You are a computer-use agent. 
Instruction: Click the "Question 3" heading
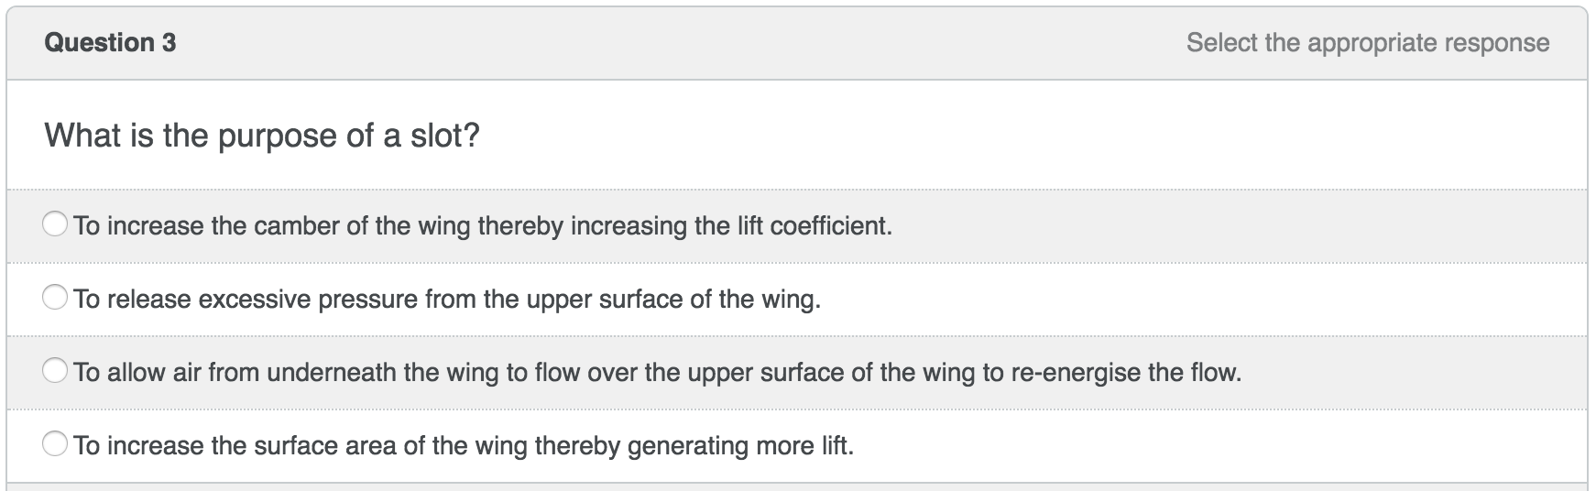tap(110, 43)
